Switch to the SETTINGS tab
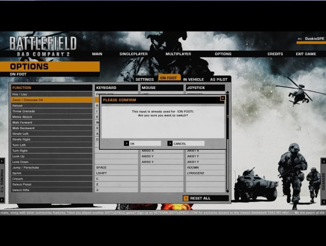 pos(145,80)
